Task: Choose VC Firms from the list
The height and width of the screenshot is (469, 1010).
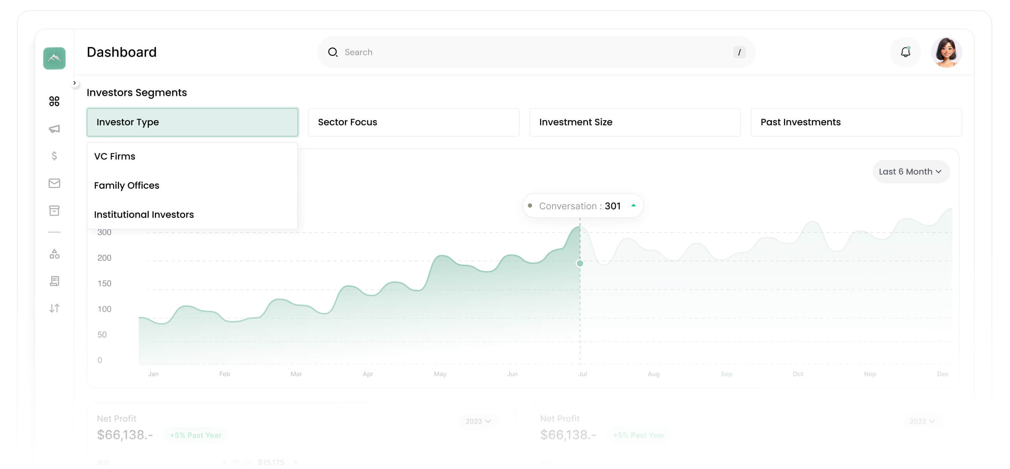Action: [115, 156]
